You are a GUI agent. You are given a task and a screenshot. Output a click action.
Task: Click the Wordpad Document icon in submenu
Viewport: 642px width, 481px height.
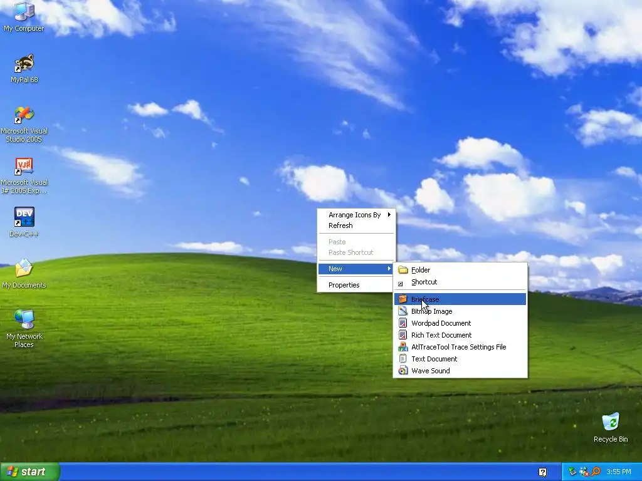click(x=403, y=323)
